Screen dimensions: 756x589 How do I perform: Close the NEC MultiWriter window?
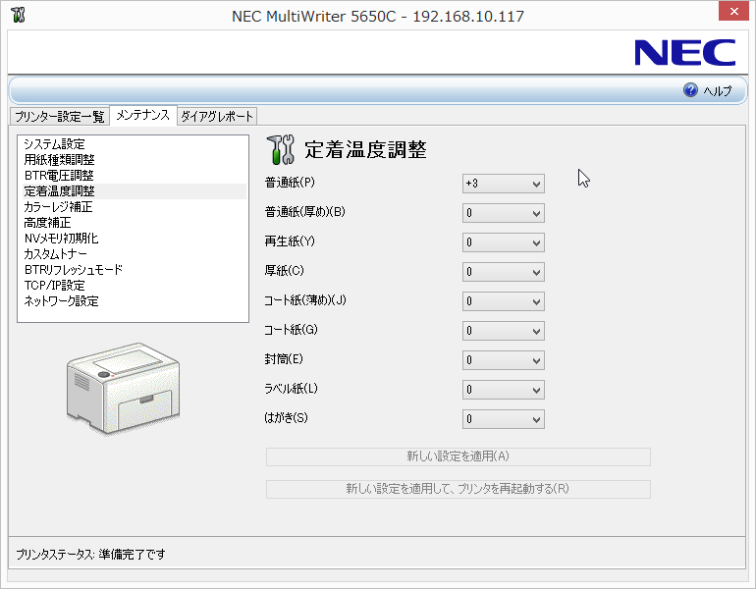(733, 11)
